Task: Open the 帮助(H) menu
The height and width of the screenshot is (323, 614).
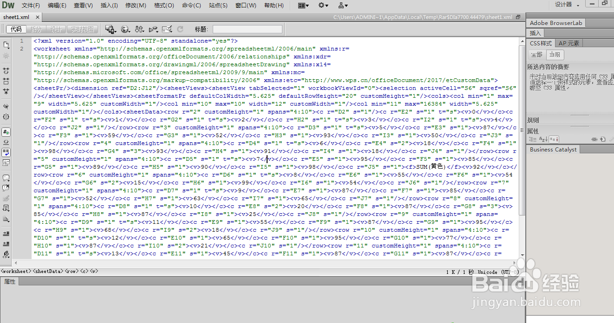Action: 274,6
